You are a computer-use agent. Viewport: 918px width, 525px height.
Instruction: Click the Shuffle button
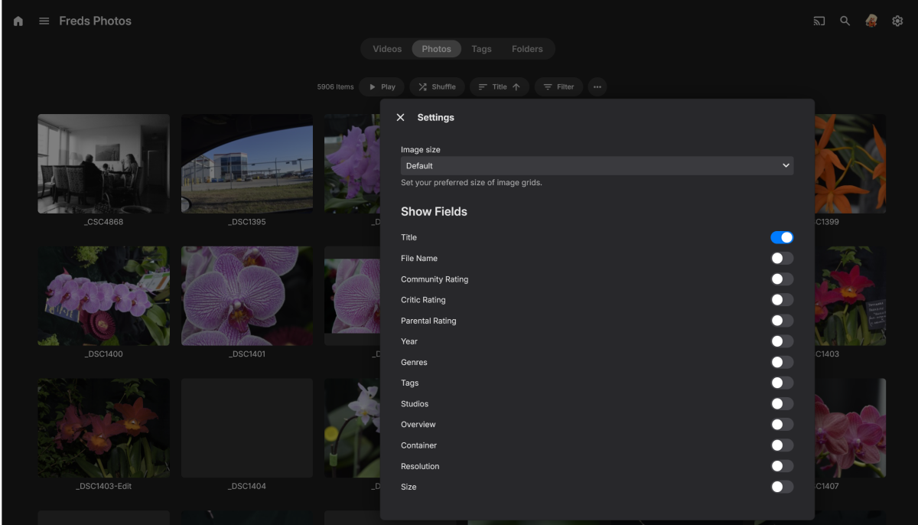437,87
